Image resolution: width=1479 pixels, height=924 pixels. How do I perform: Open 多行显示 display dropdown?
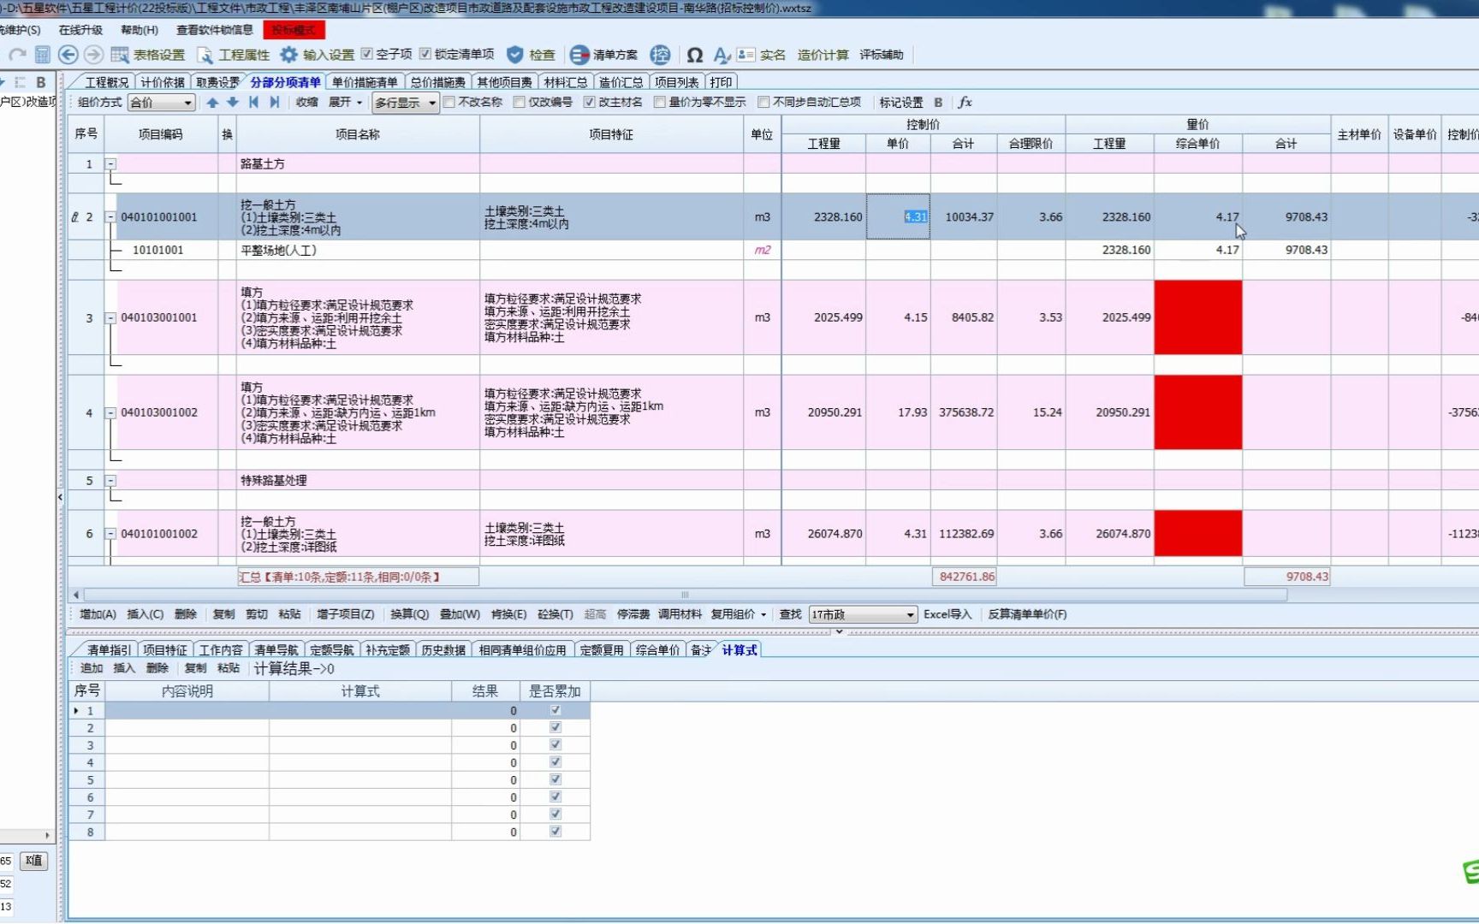tap(406, 103)
